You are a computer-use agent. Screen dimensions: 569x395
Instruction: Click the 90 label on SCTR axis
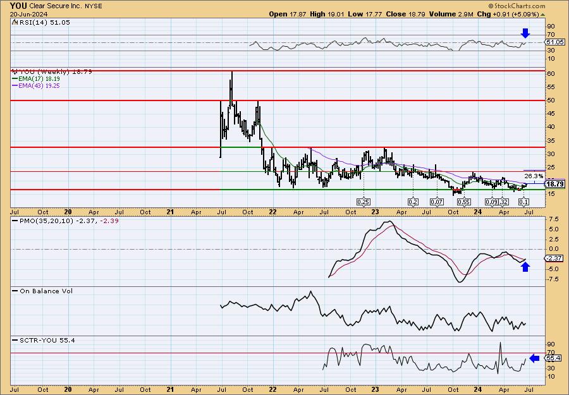click(551, 344)
